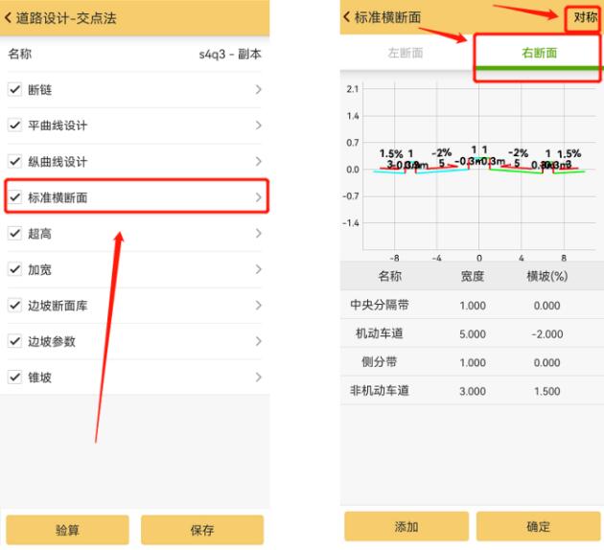The height and width of the screenshot is (550, 604).
Task: Confirm with the 确定 button
Action: pyautogui.click(x=539, y=526)
